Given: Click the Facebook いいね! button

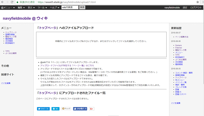Looking at the screenshot, I should [x=80, y=109].
